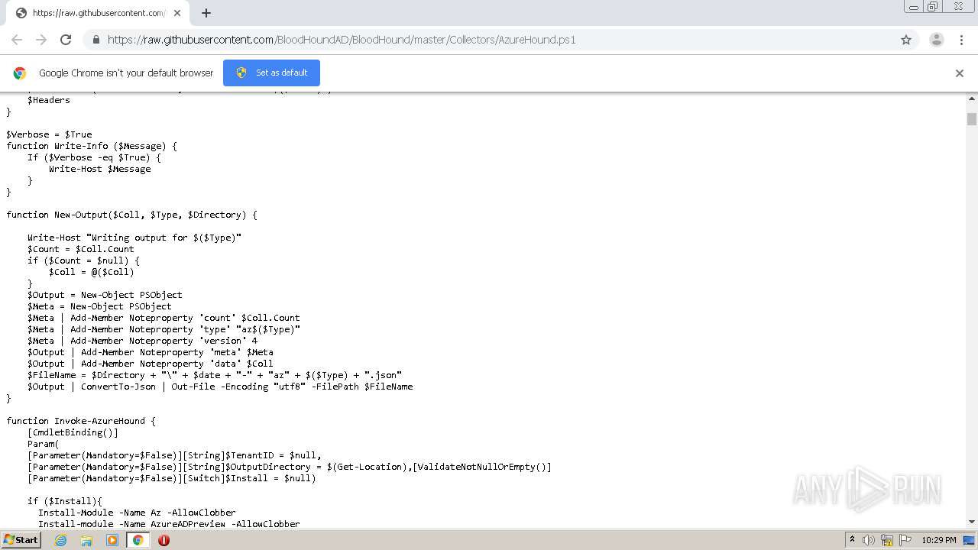Click the 'Writing output for' Write-Host line
This screenshot has width=978, height=550.
(134, 238)
